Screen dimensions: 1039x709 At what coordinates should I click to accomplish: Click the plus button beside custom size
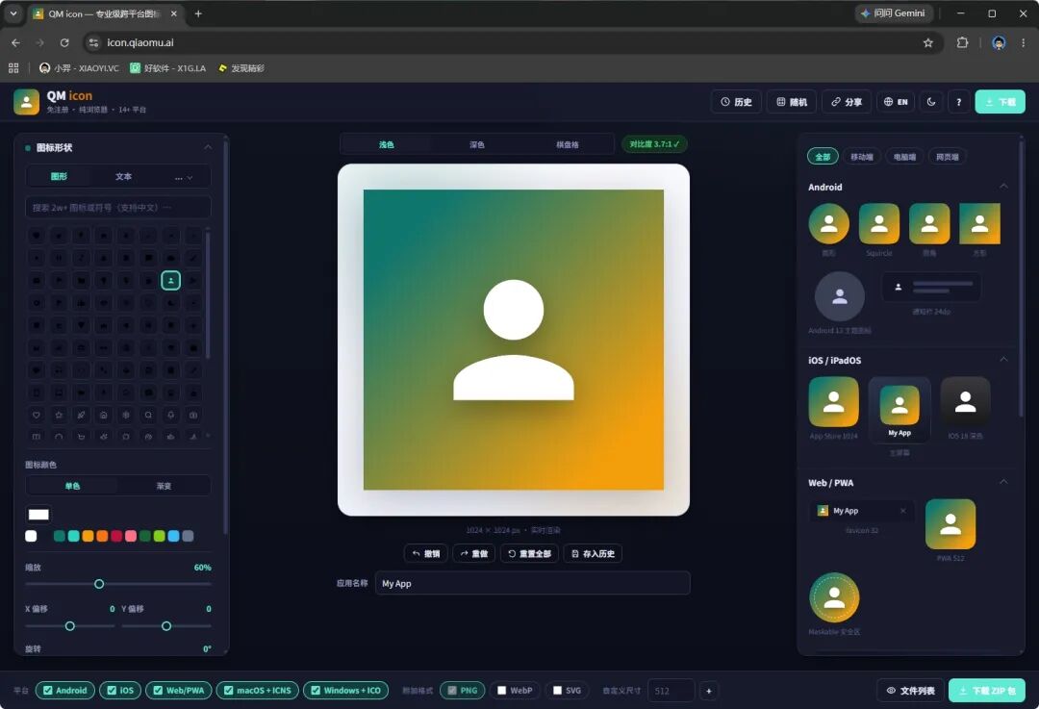[708, 691]
